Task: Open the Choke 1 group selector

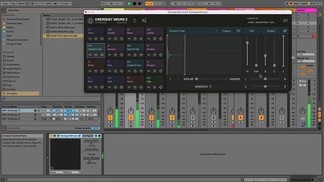Action: pyautogui.click(x=271, y=31)
